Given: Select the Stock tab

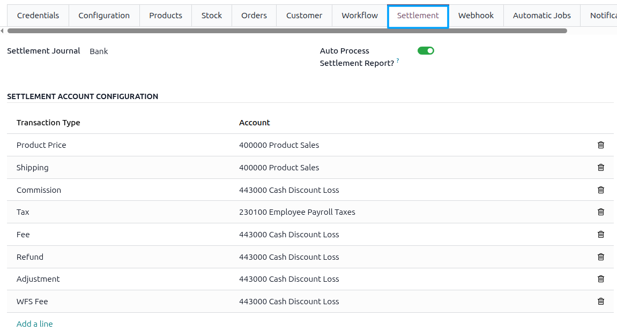Looking at the screenshot, I should pos(212,16).
